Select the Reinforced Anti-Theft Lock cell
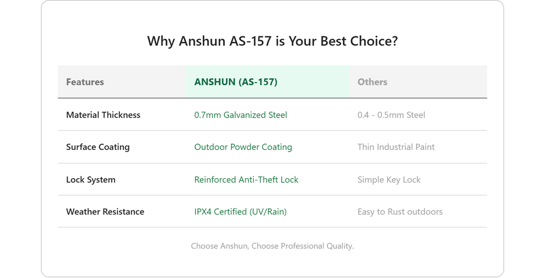 pyautogui.click(x=246, y=180)
